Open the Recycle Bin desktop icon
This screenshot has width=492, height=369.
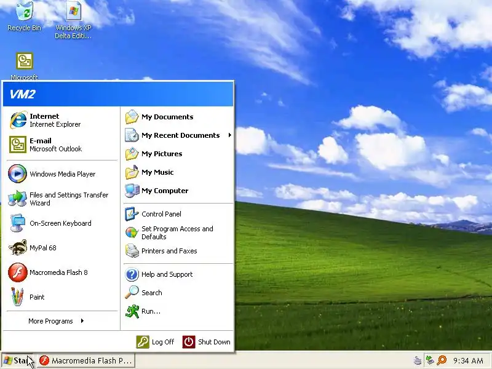(24, 17)
